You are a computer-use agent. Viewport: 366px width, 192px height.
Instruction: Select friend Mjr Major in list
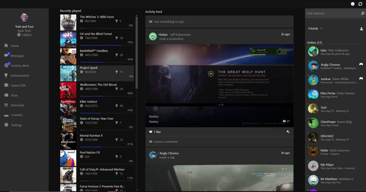[335, 166]
